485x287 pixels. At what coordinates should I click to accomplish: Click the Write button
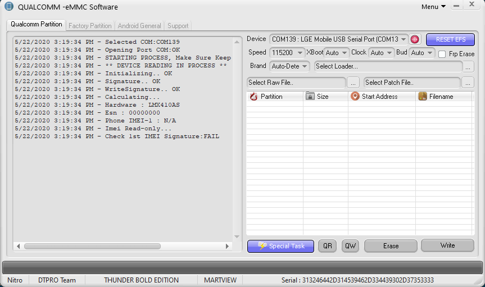point(447,245)
